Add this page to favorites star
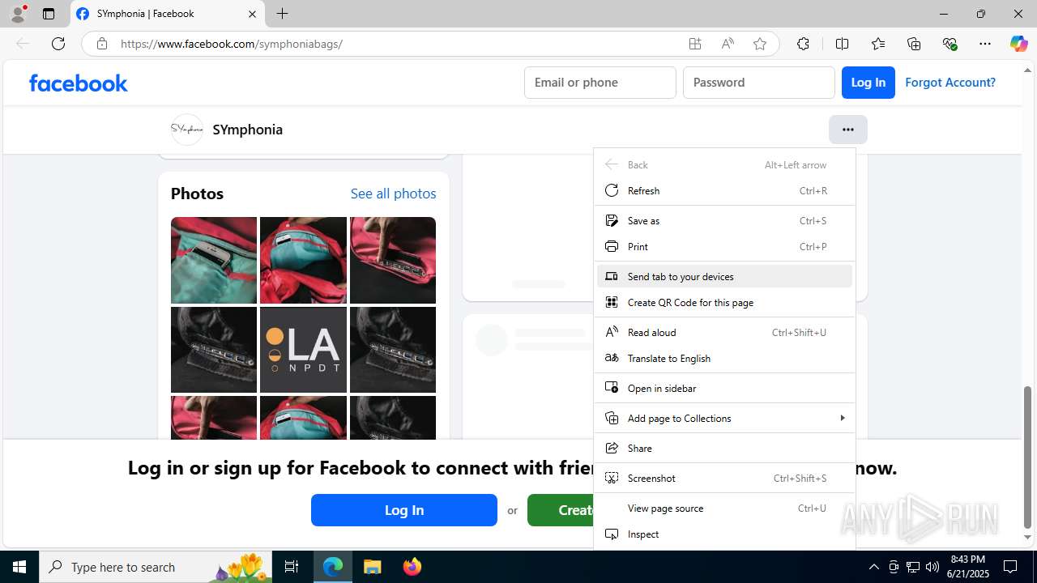Viewport: 1037px width, 583px height. 760,44
